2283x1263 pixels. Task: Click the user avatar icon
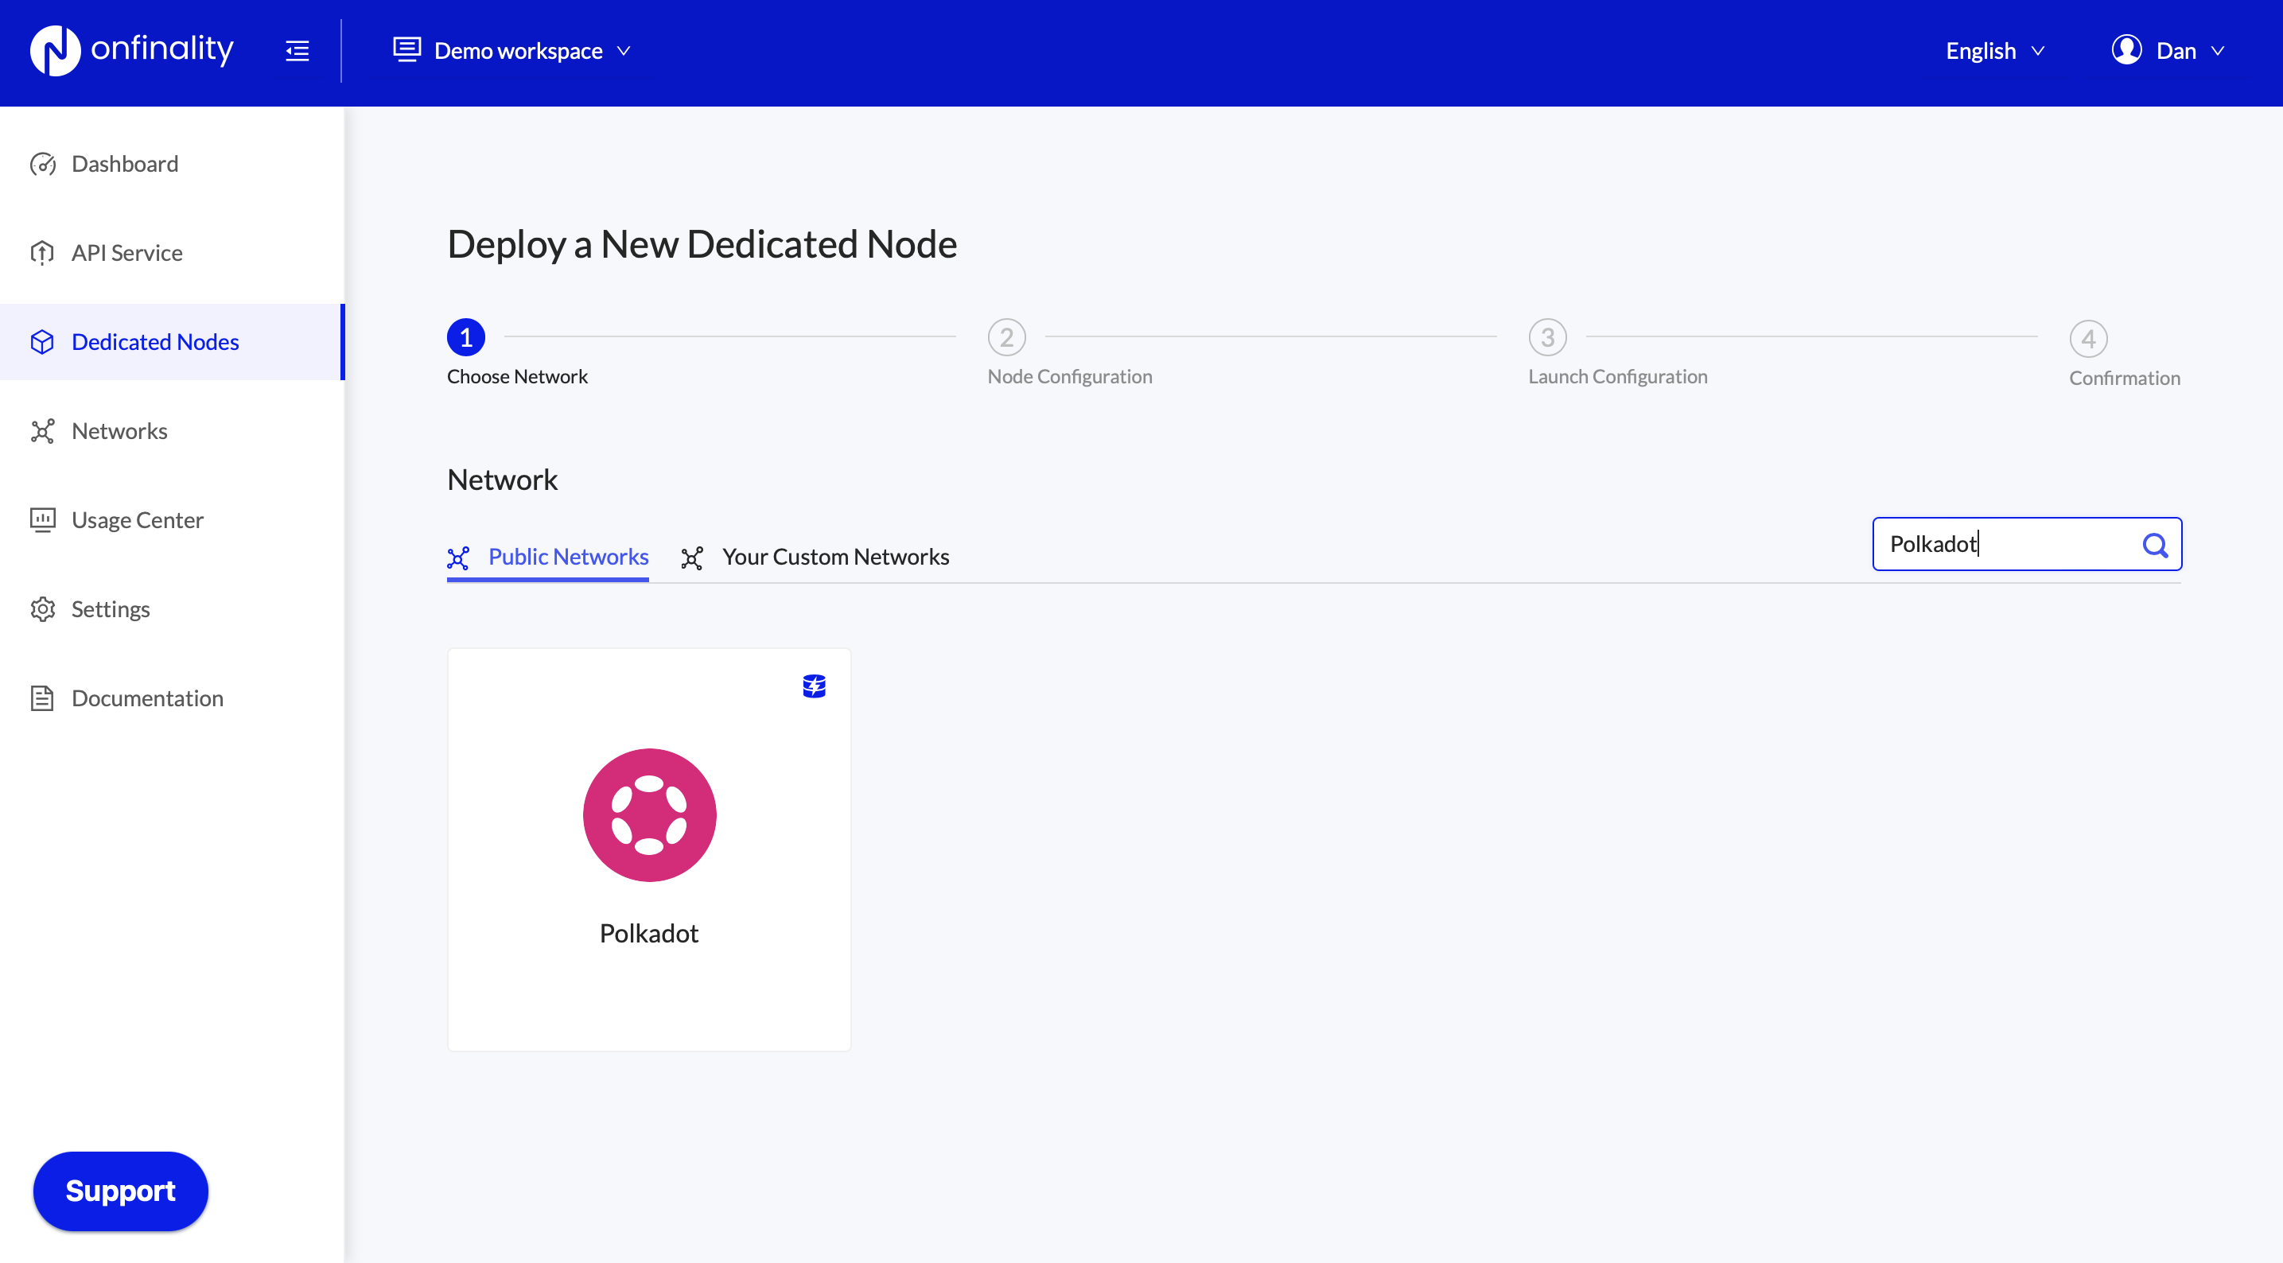coord(2126,51)
